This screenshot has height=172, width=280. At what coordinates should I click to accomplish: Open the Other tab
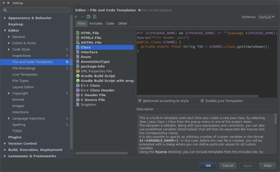click(122, 23)
